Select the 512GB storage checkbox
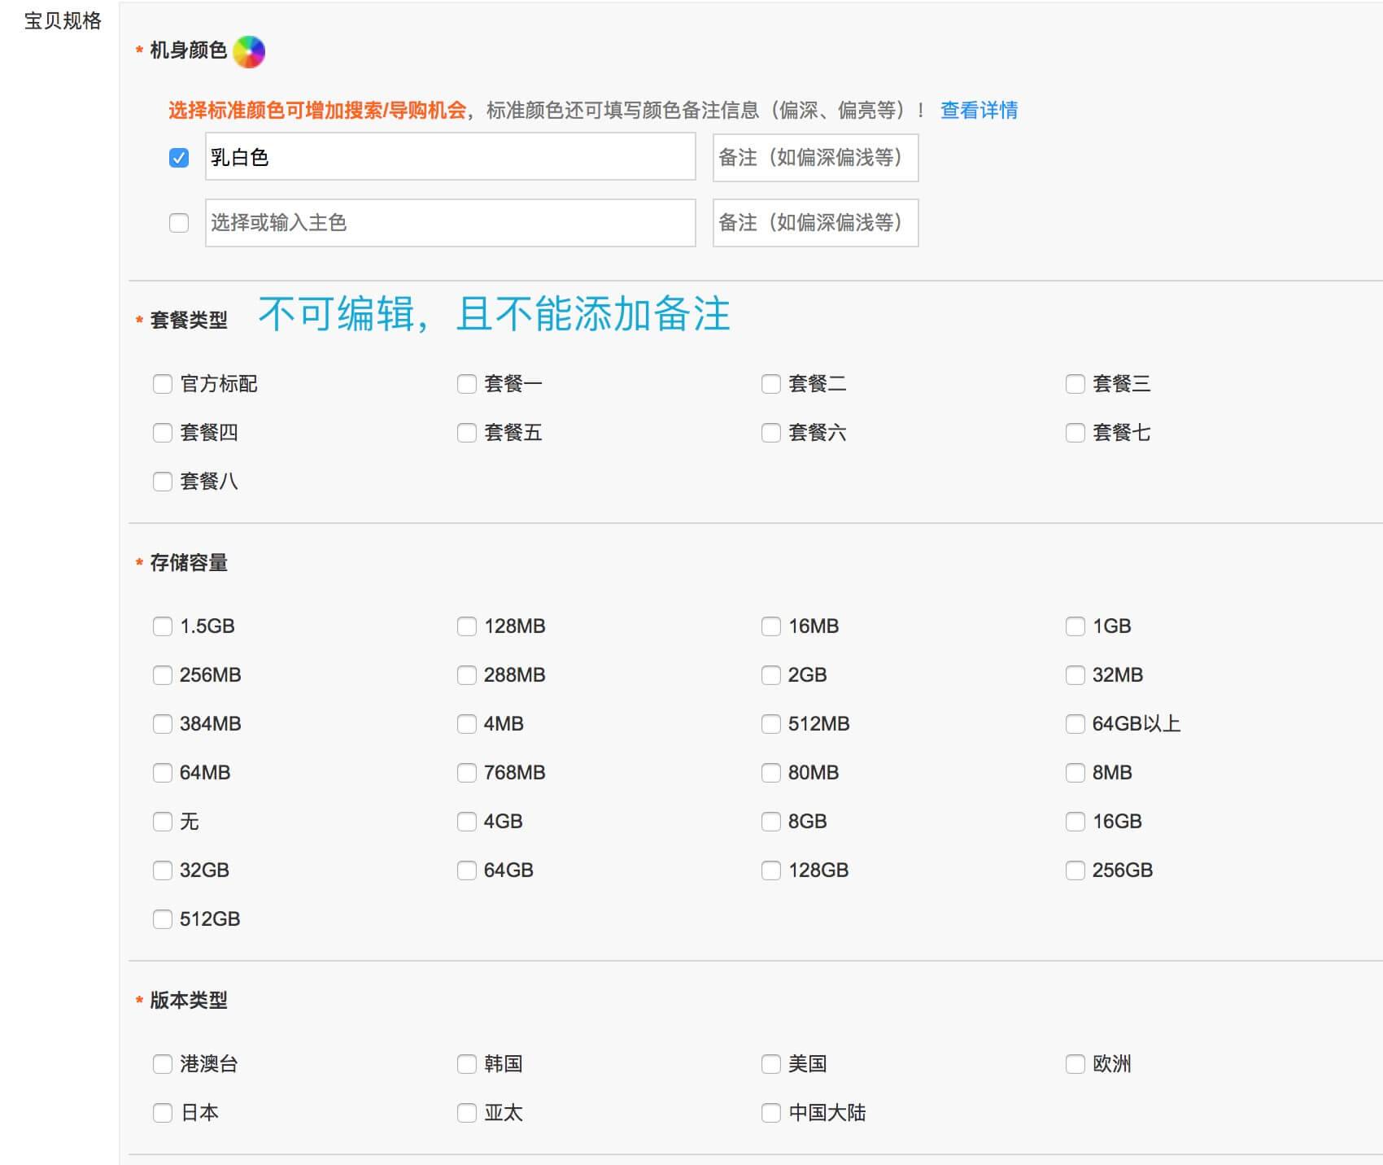 pyautogui.click(x=163, y=918)
